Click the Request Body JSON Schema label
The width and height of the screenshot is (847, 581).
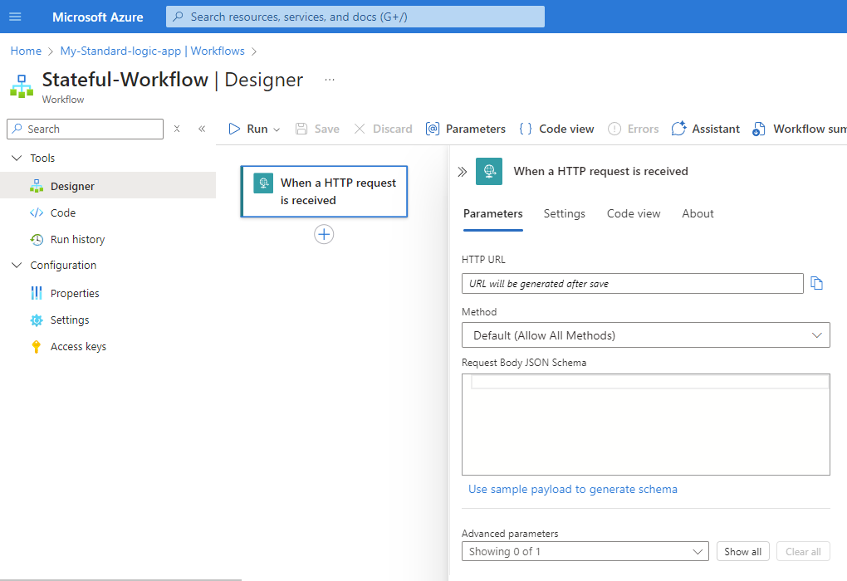pos(524,363)
